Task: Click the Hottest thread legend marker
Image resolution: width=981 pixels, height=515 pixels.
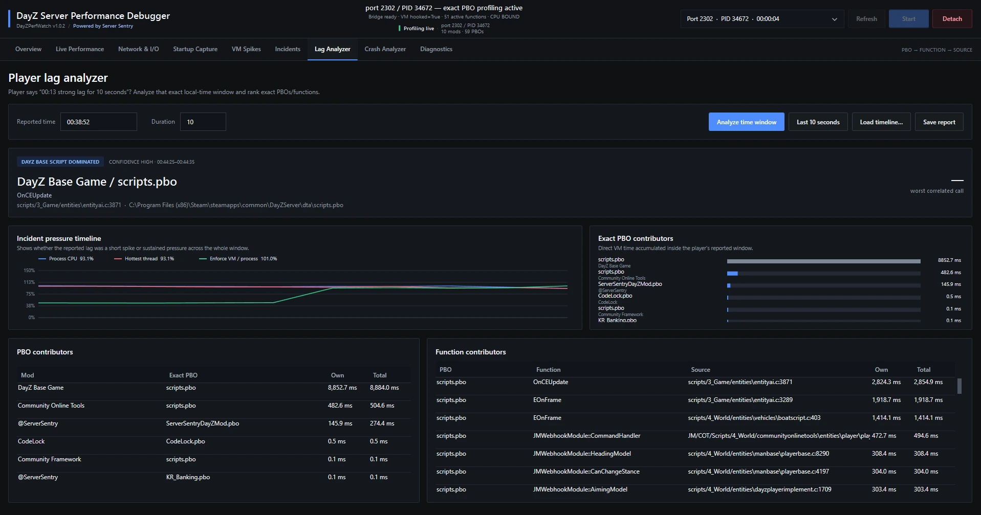Action: tap(118, 259)
